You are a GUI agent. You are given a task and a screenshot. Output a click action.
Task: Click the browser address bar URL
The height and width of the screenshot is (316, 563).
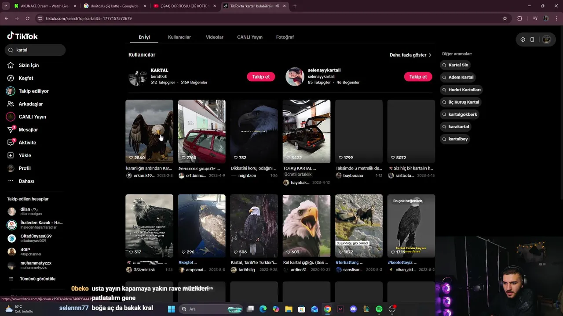(89, 18)
